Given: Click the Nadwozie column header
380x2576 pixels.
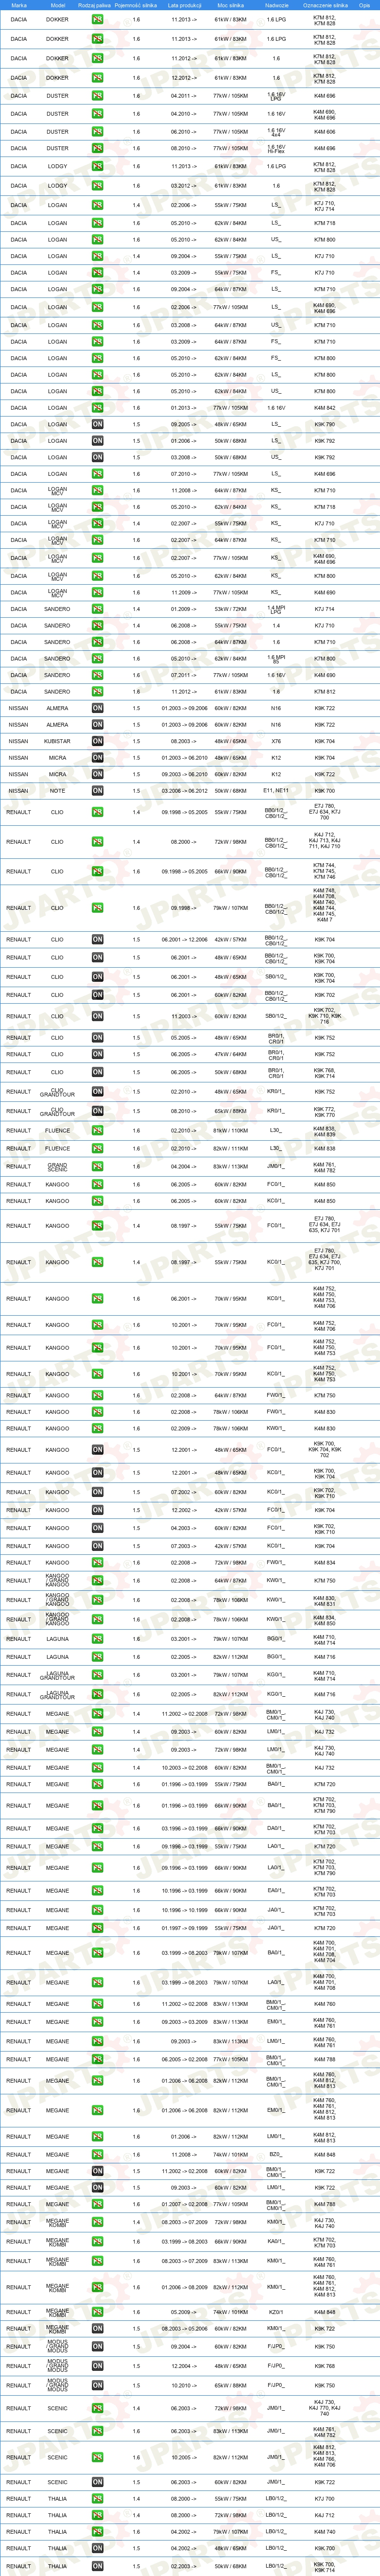Looking at the screenshot, I should [276, 5].
